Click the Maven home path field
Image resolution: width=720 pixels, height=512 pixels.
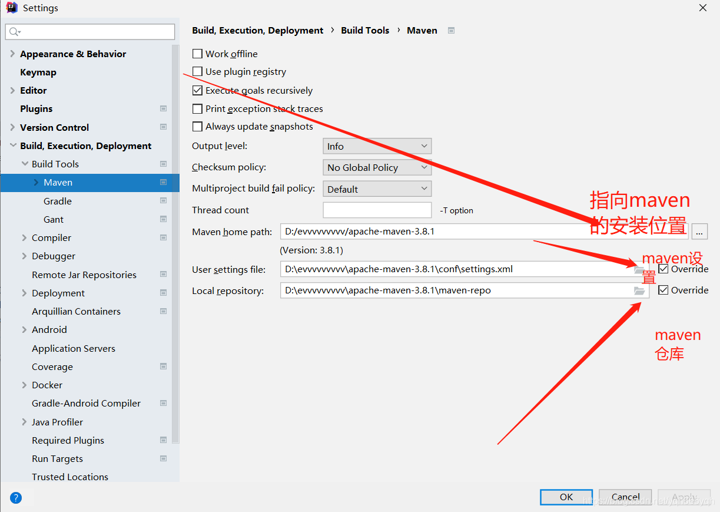click(484, 232)
